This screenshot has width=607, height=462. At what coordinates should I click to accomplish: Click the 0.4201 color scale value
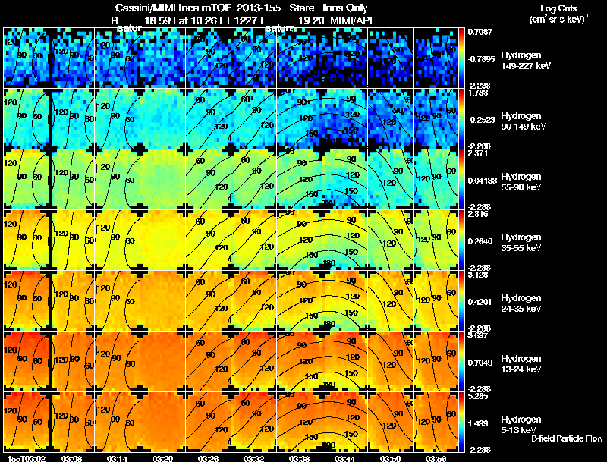coord(480,302)
